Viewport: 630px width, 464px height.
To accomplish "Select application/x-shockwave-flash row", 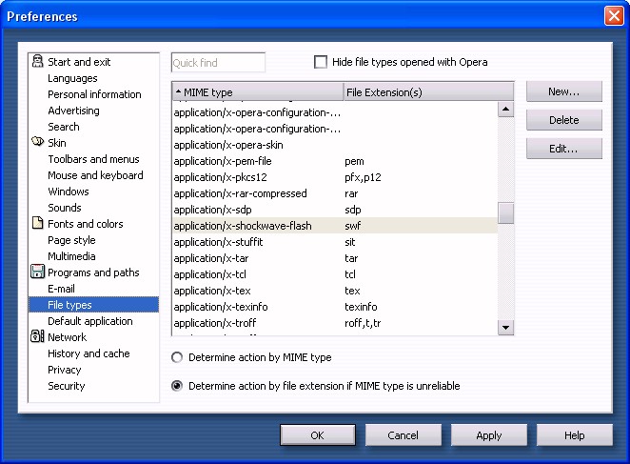I will point(335,226).
